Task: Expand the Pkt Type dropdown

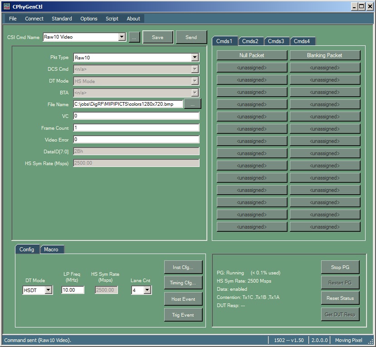Action: pyautogui.click(x=195, y=57)
